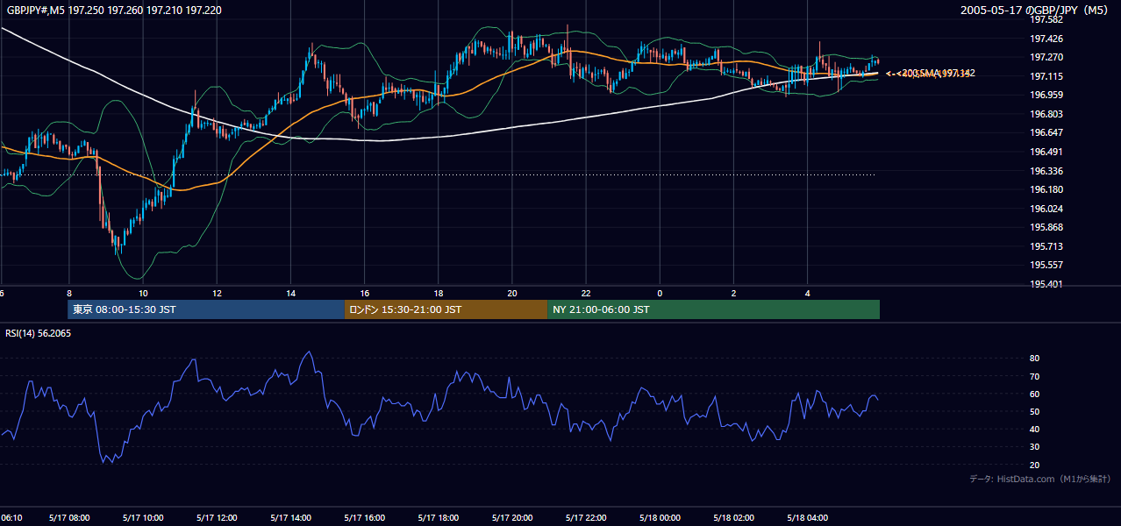
Task: Click RSI scale value 40
Action: pos(1034,429)
